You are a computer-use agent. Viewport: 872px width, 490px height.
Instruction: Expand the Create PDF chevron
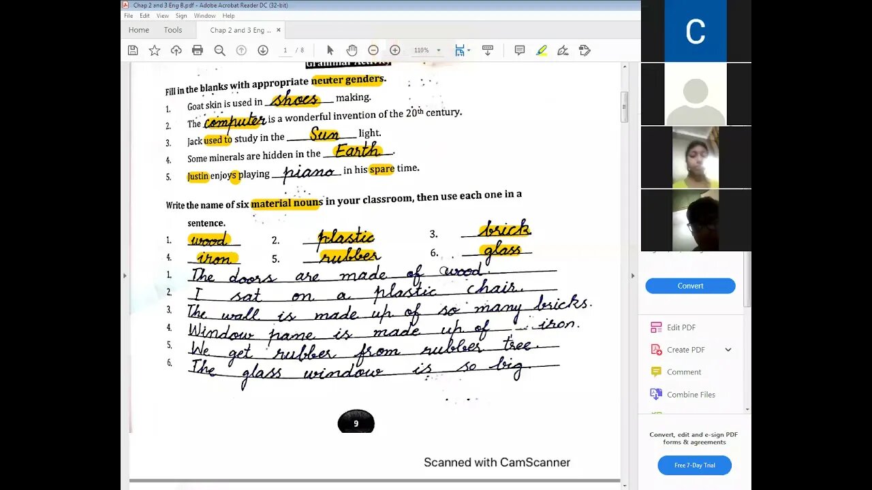point(728,350)
